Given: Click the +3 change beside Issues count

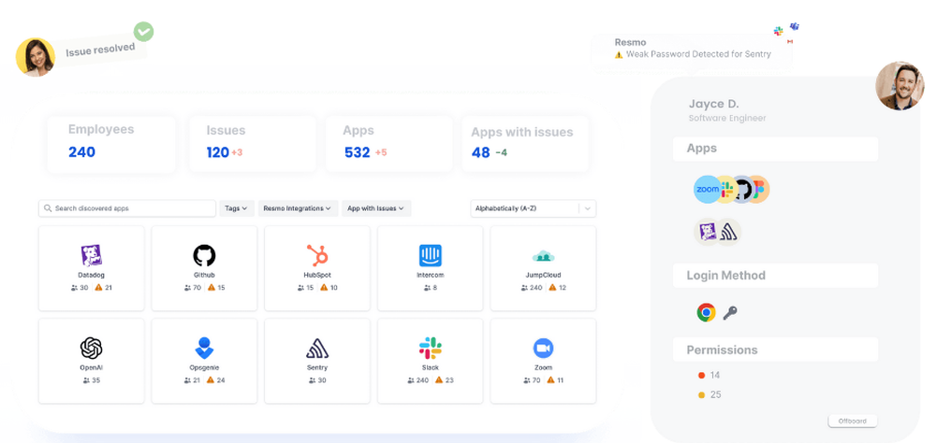Looking at the screenshot, I should [x=237, y=152].
